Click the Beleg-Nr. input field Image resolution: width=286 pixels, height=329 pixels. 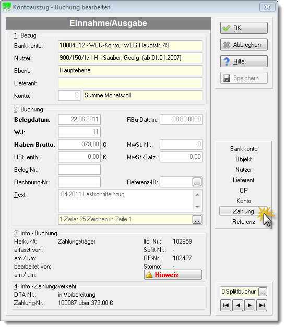tap(79, 170)
